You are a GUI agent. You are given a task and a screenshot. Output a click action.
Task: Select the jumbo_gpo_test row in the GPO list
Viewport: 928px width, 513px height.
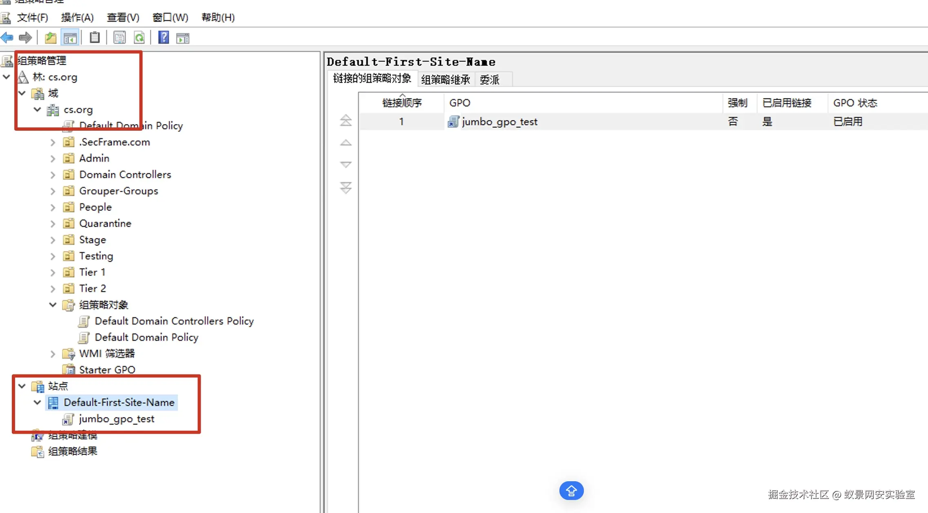499,122
